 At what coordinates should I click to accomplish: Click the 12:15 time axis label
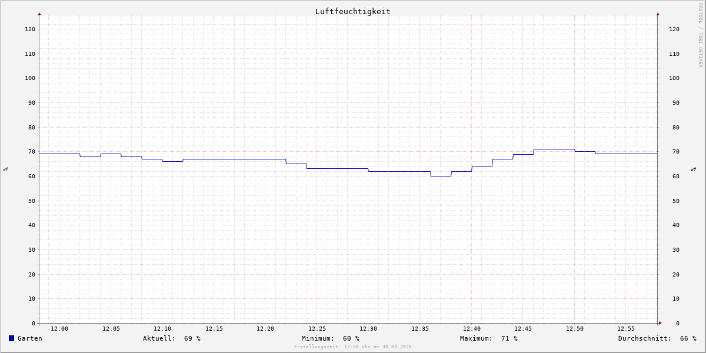click(x=214, y=329)
